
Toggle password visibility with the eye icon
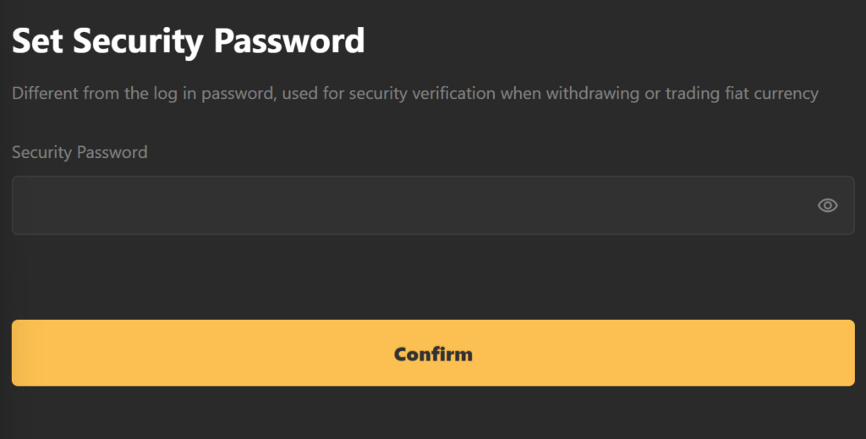point(827,206)
